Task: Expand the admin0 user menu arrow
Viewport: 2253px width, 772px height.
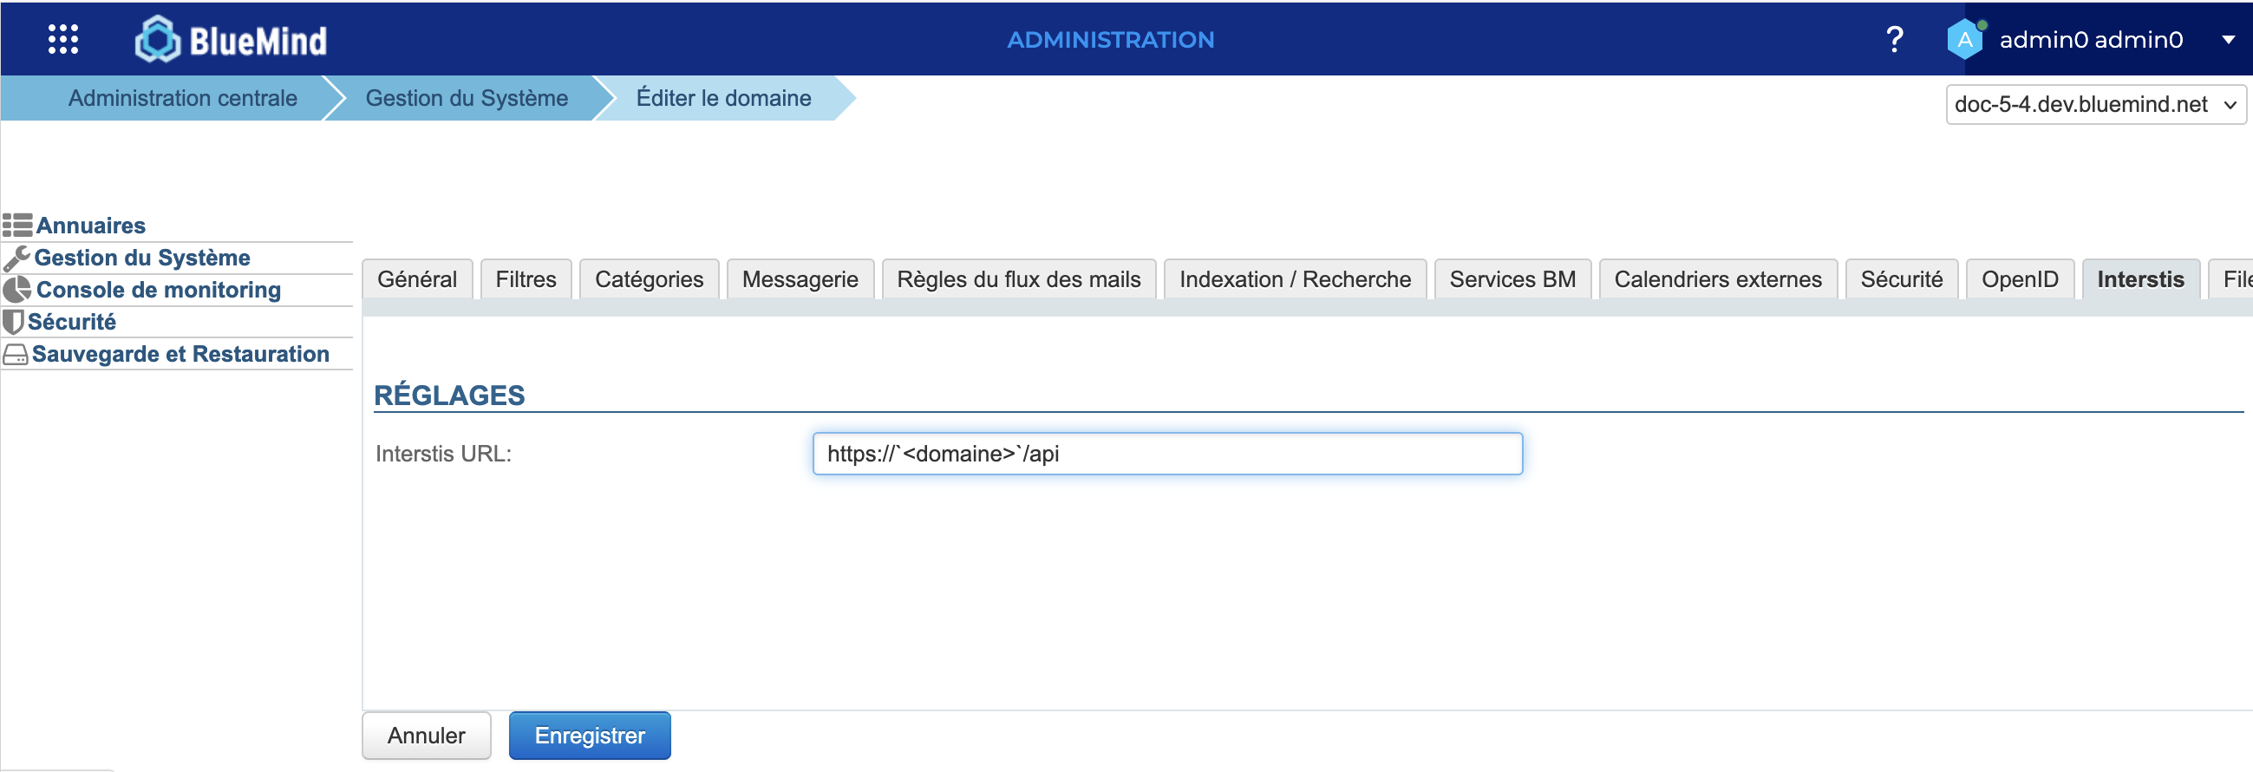Action: pyautogui.click(x=2228, y=39)
